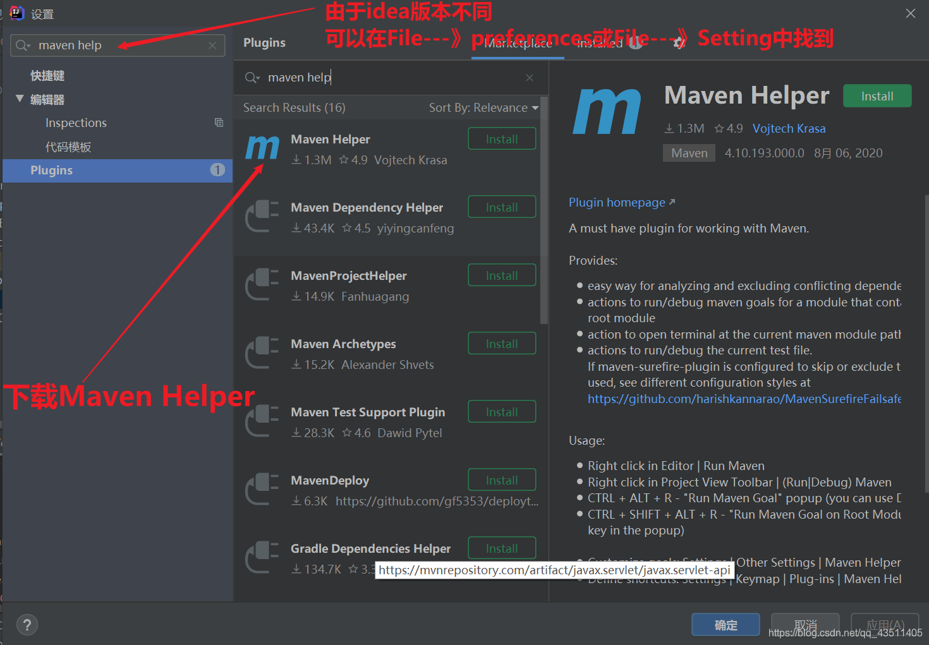Switch to the Marketplace tab

pos(518,43)
